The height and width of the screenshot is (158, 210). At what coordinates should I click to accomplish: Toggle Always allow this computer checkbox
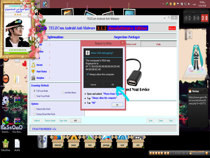[x=88, y=74]
